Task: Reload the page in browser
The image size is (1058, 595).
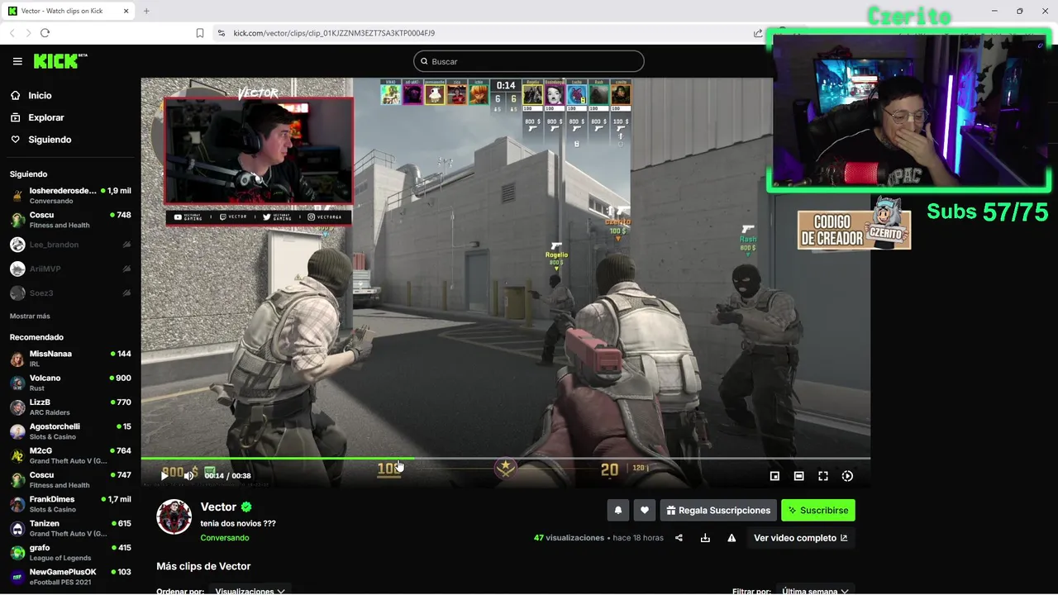Action: point(45,33)
